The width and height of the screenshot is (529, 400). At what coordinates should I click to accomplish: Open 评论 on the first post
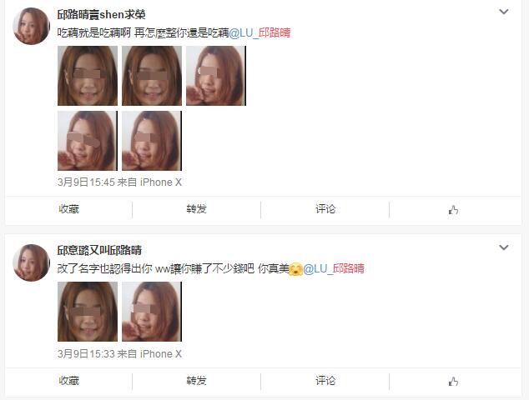325,209
